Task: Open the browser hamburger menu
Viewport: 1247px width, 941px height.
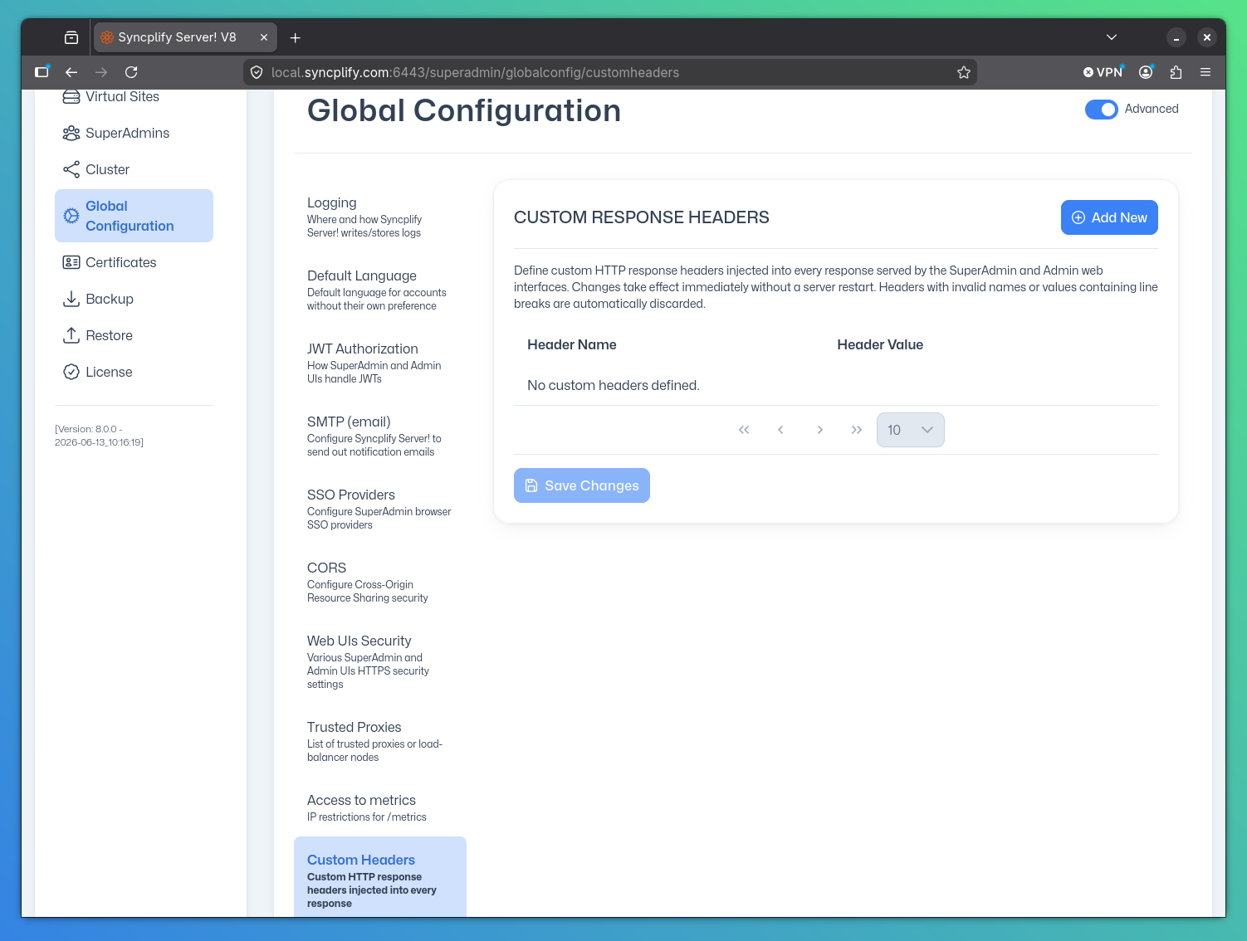Action: coord(1205,72)
